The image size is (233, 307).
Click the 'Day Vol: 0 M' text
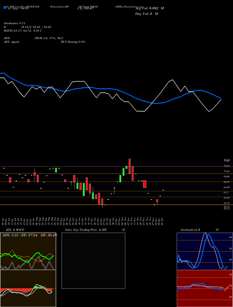click(x=146, y=14)
